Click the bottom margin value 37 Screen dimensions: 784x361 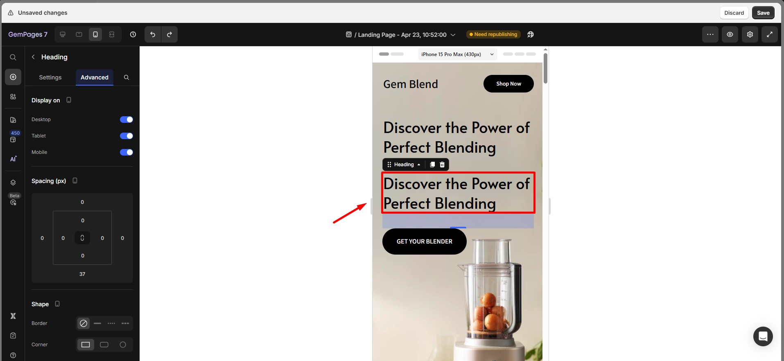(x=82, y=274)
